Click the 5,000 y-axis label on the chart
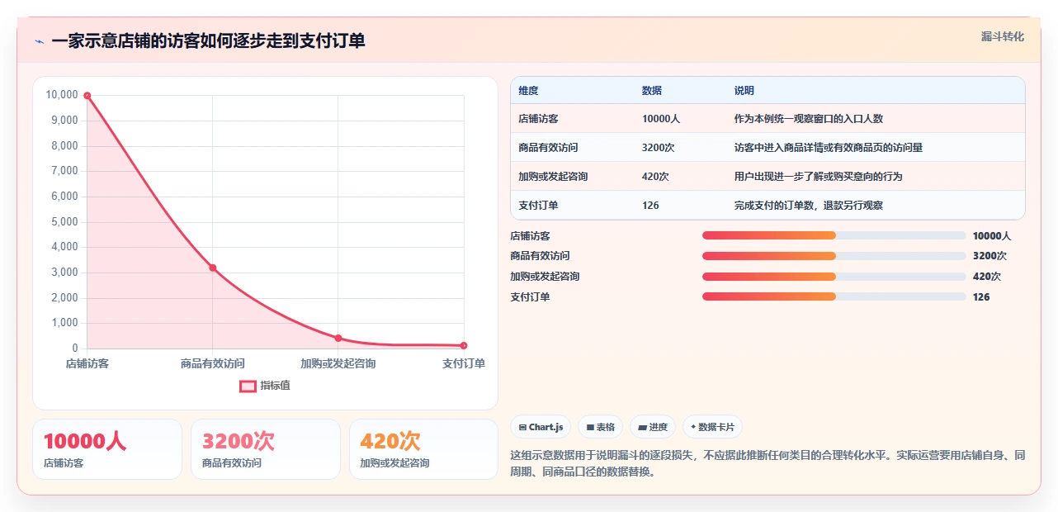Image resolution: width=1058 pixels, height=512 pixels. pos(64,221)
